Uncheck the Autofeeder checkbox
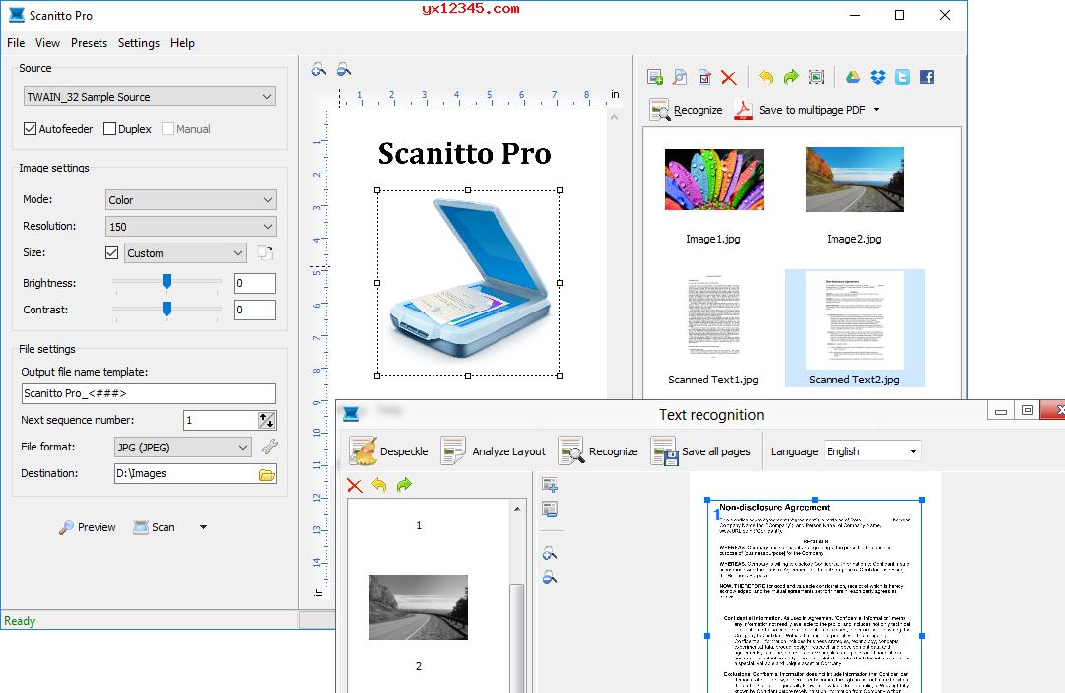The height and width of the screenshot is (693, 1065). tap(30, 128)
